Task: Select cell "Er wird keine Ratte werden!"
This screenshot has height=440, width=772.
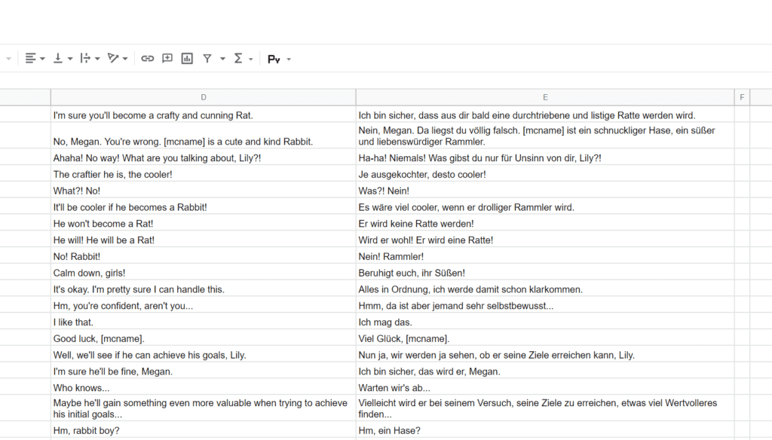Action: click(545, 222)
